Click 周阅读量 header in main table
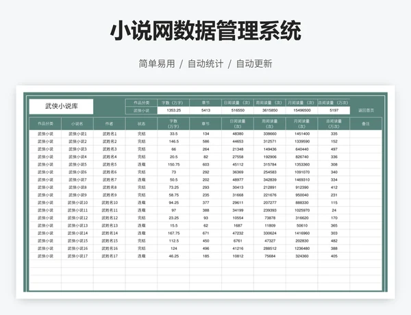The image size is (411, 315). click(x=270, y=124)
